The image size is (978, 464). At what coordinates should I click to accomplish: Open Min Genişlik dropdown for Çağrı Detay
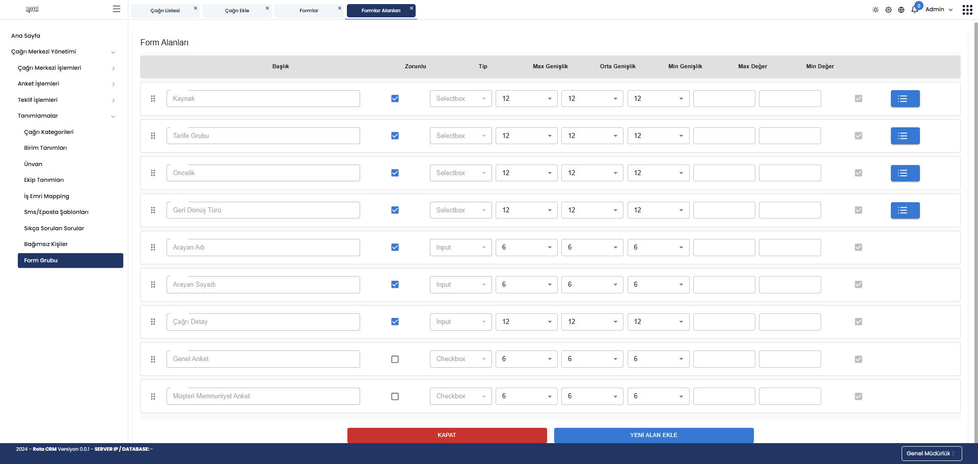coord(658,322)
